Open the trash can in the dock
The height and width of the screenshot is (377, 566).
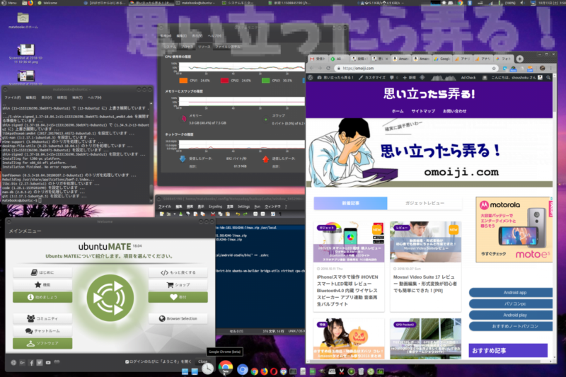pyautogui.click(x=361, y=371)
